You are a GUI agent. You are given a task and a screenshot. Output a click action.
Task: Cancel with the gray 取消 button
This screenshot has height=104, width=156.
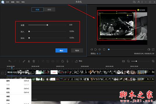[77, 51]
